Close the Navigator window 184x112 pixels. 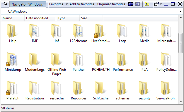click(x=180, y=4)
